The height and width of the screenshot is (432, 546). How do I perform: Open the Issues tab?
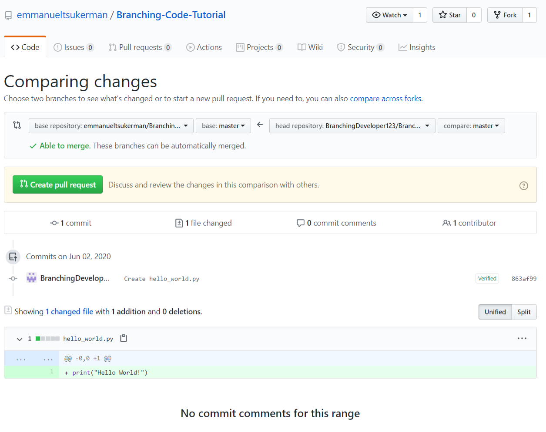point(74,47)
